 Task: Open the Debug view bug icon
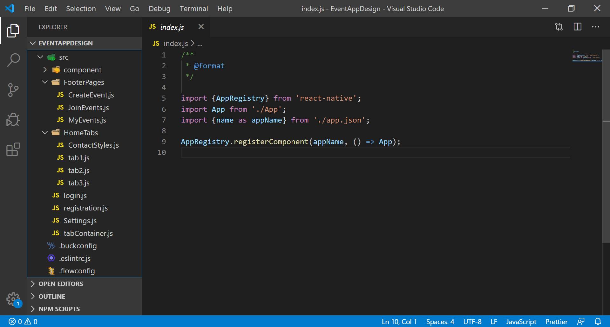coord(13,120)
